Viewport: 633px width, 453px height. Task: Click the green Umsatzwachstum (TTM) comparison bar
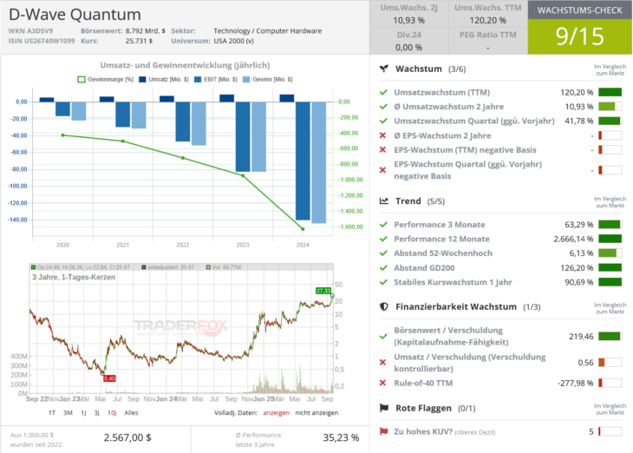(610, 93)
